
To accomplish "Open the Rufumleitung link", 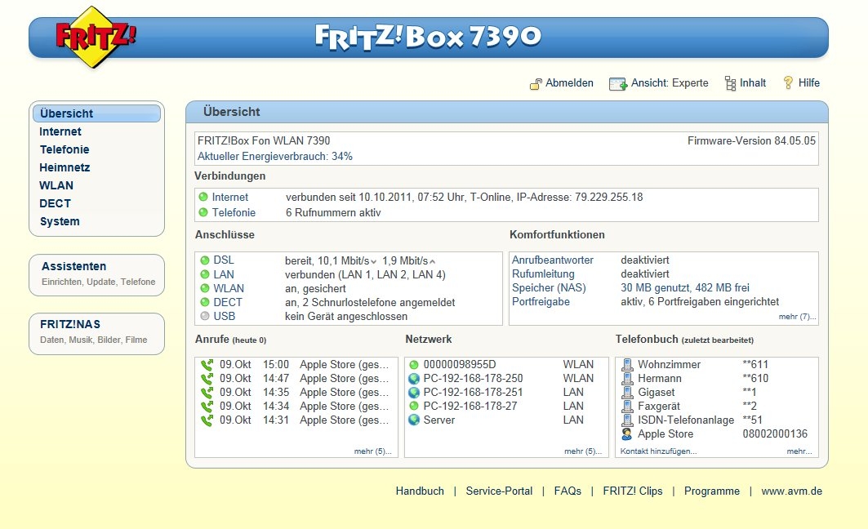I will 543,274.
